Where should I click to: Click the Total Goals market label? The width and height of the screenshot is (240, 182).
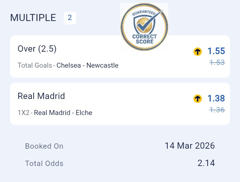tap(35, 65)
